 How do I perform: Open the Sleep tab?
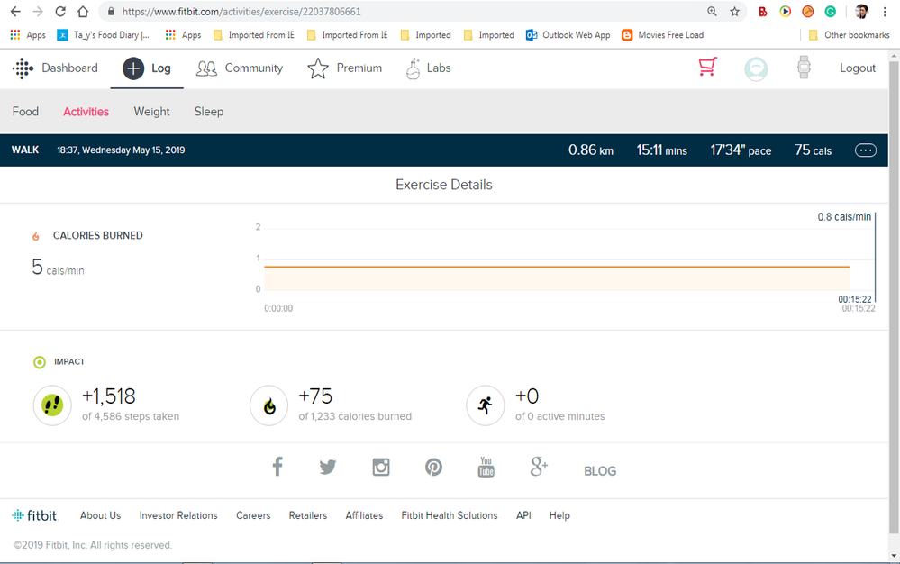[x=209, y=112]
